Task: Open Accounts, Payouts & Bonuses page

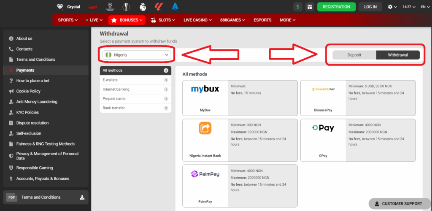Action: tap(46, 179)
